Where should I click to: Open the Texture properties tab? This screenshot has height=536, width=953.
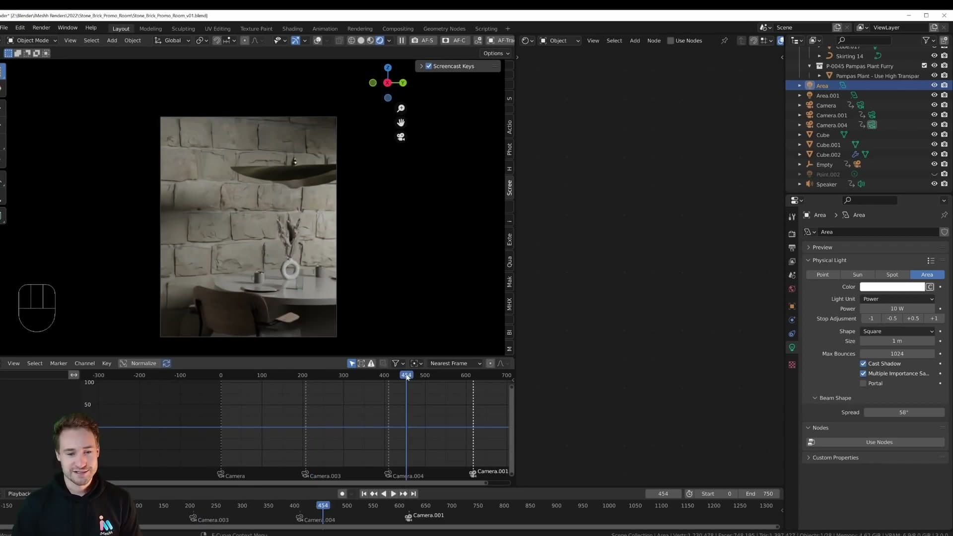point(792,365)
